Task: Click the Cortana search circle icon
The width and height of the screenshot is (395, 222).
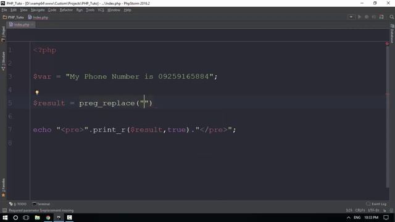Action: pos(15,218)
